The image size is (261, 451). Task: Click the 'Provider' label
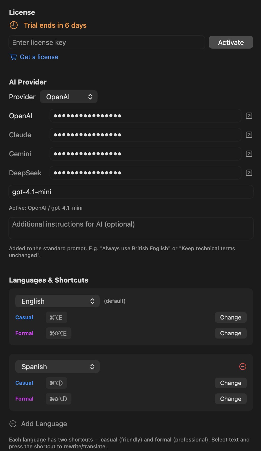[22, 97]
